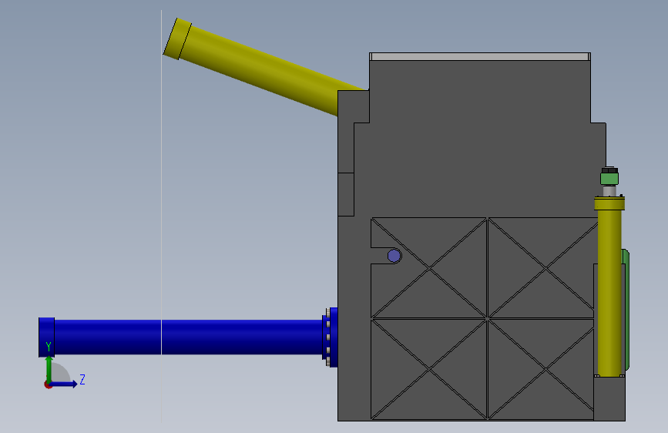668x433 pixels.
Task: Select the vertical yellow cylinder on the right
Action: 609,287
